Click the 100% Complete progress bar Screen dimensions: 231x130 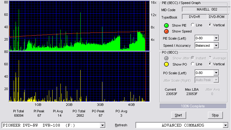click(193, 106)
